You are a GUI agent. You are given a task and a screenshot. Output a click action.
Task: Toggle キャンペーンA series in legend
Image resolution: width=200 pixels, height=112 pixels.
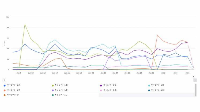point(13,85)
